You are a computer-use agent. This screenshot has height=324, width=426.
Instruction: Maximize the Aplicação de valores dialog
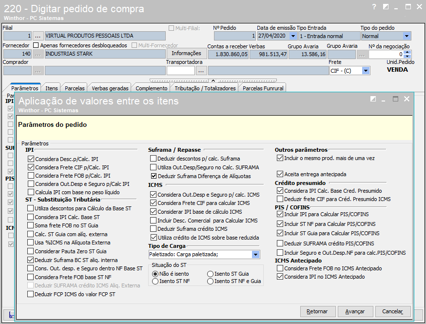395,99
